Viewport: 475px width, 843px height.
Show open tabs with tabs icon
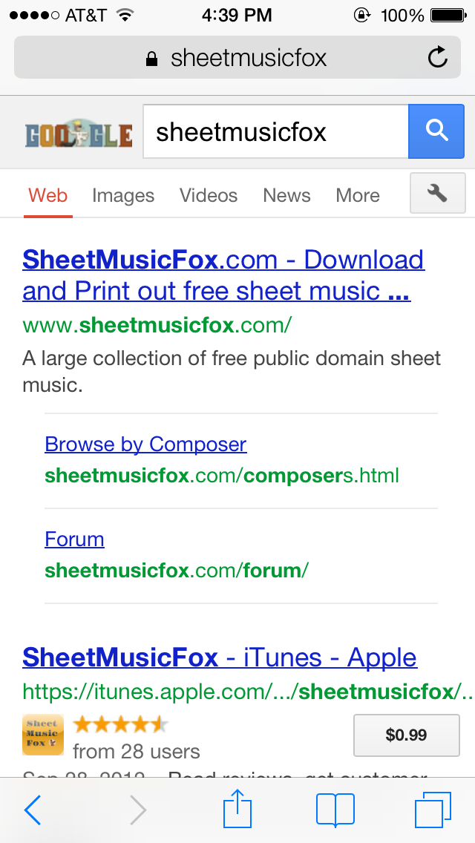pos(433,810)
